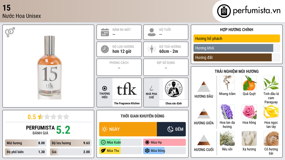Click the Dịp sử dụng card
This screenshot has height=160, width=285.
[x=166, y=67]
